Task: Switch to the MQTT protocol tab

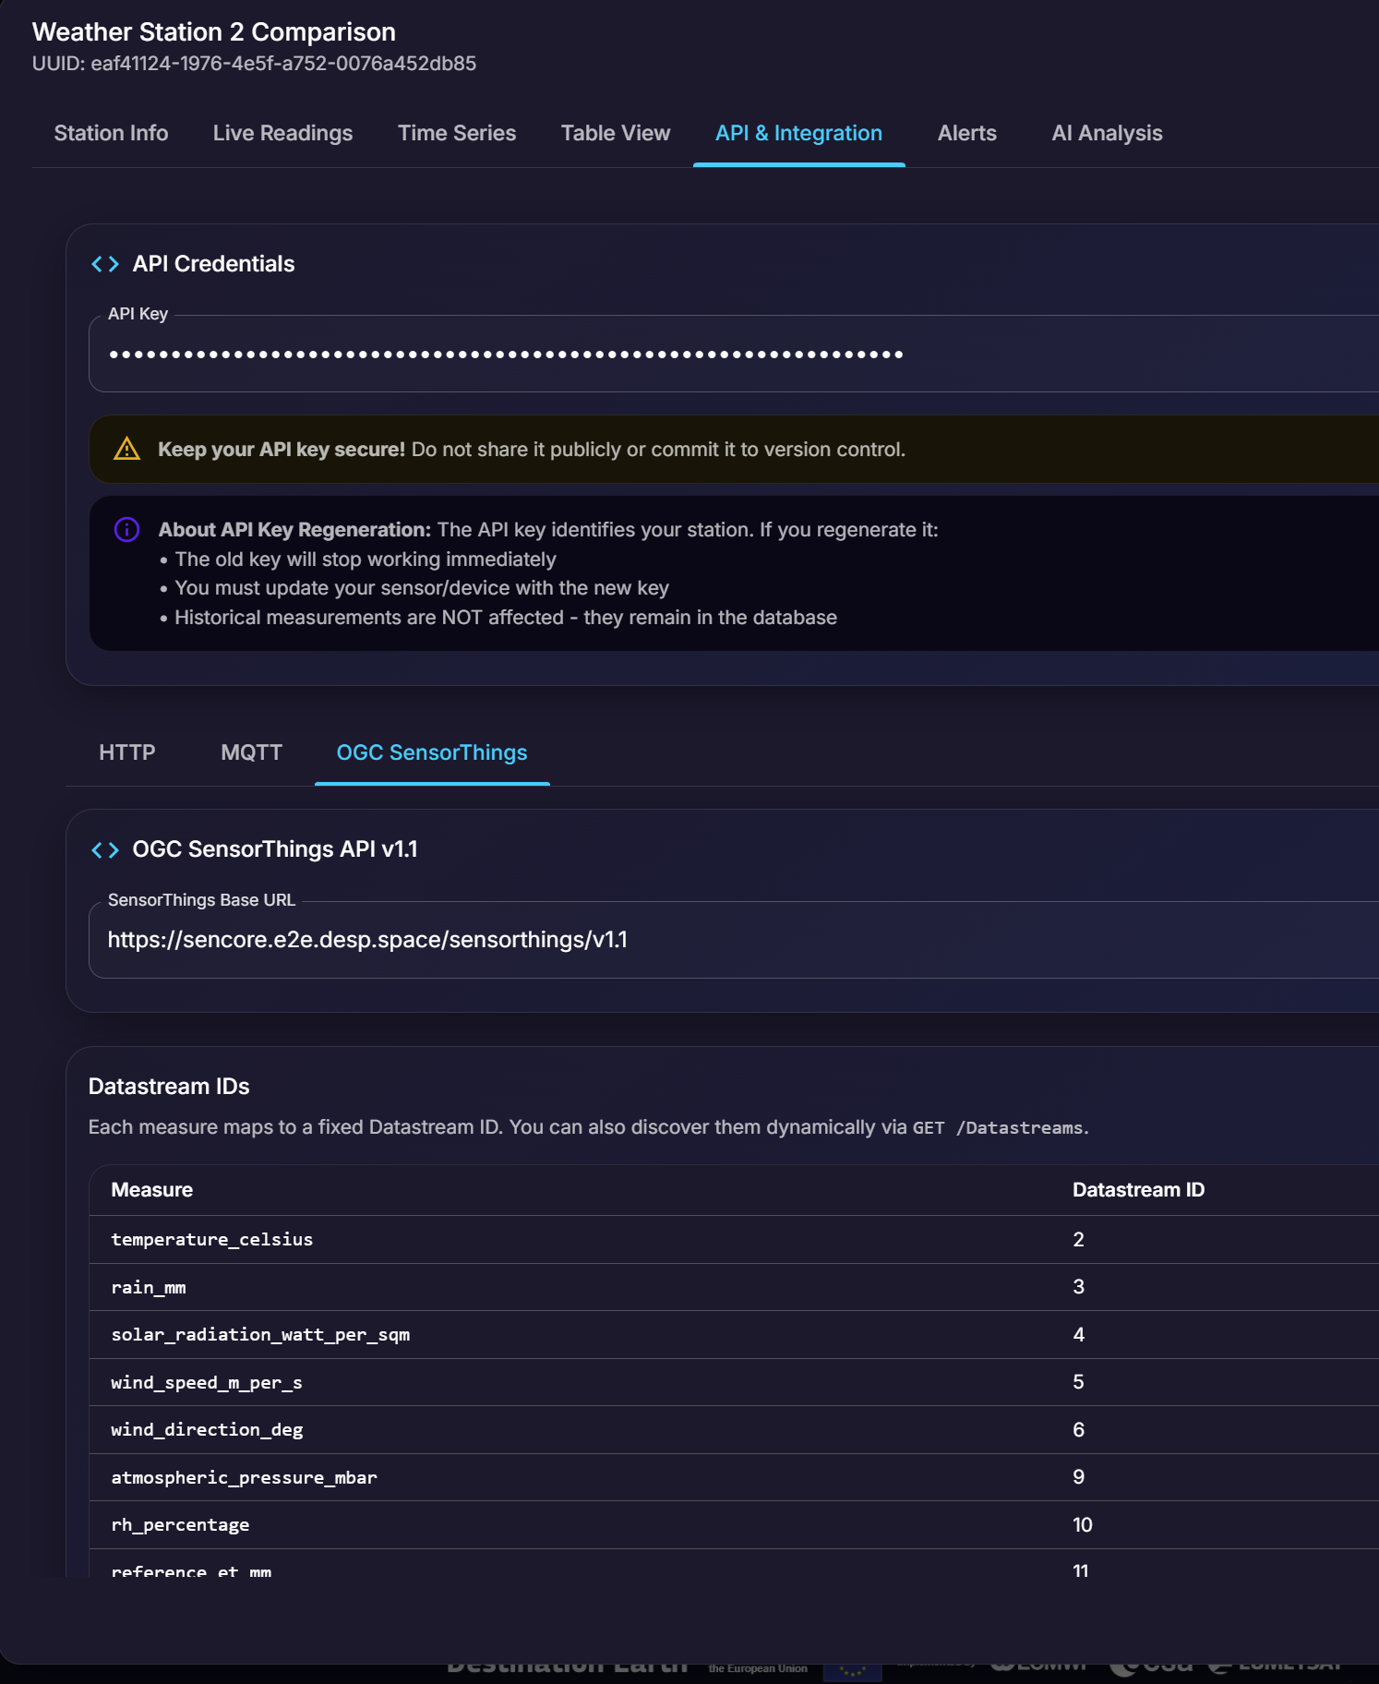Action: click(251, 752)
